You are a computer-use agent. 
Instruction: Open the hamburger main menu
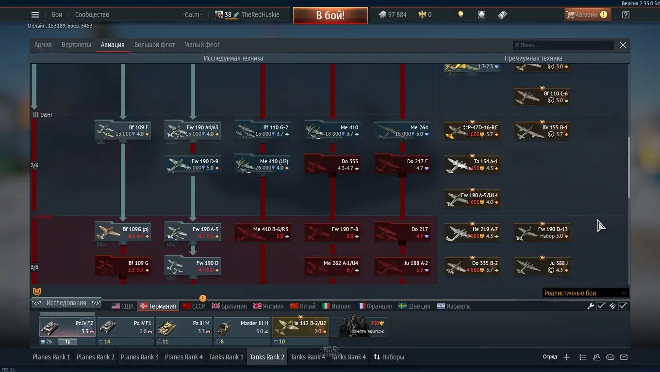tap(35, 15)
